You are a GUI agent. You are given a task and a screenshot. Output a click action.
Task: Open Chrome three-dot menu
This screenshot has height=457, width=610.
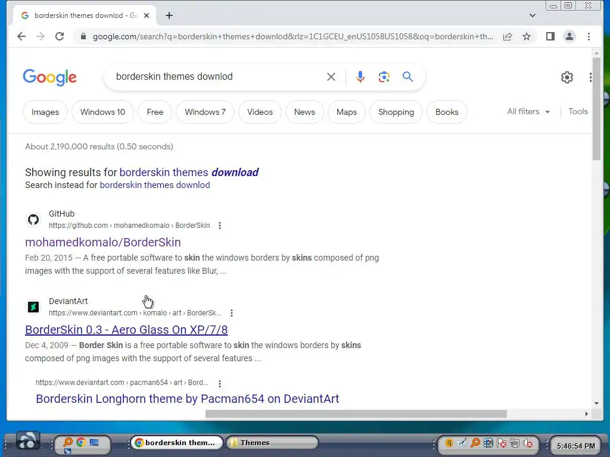tap(589, 36)
